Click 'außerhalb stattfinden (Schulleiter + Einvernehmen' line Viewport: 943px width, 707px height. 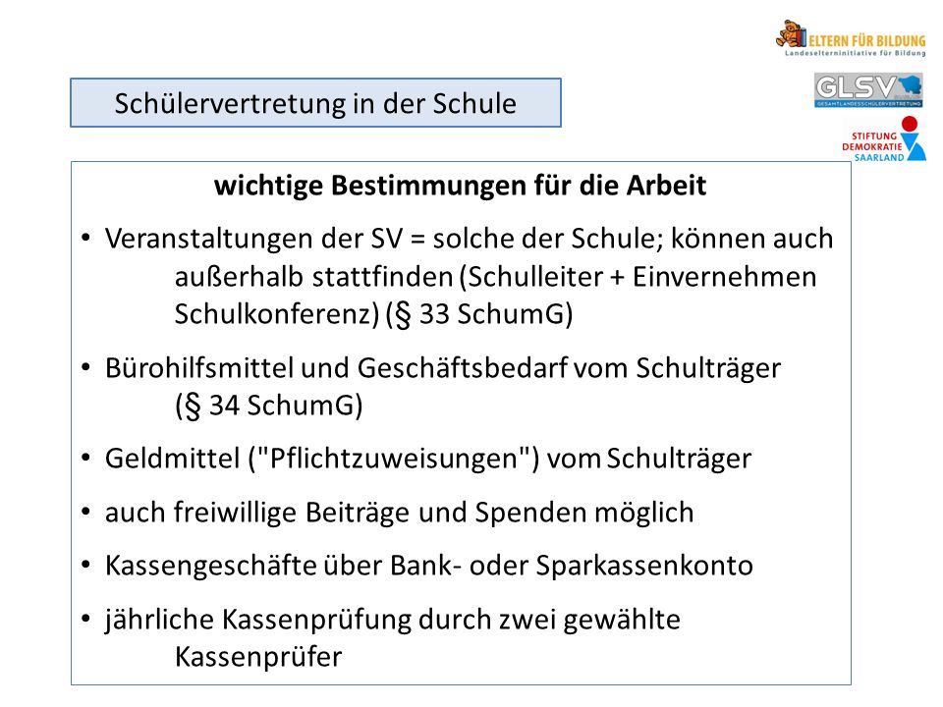click(x=495, y=278)
